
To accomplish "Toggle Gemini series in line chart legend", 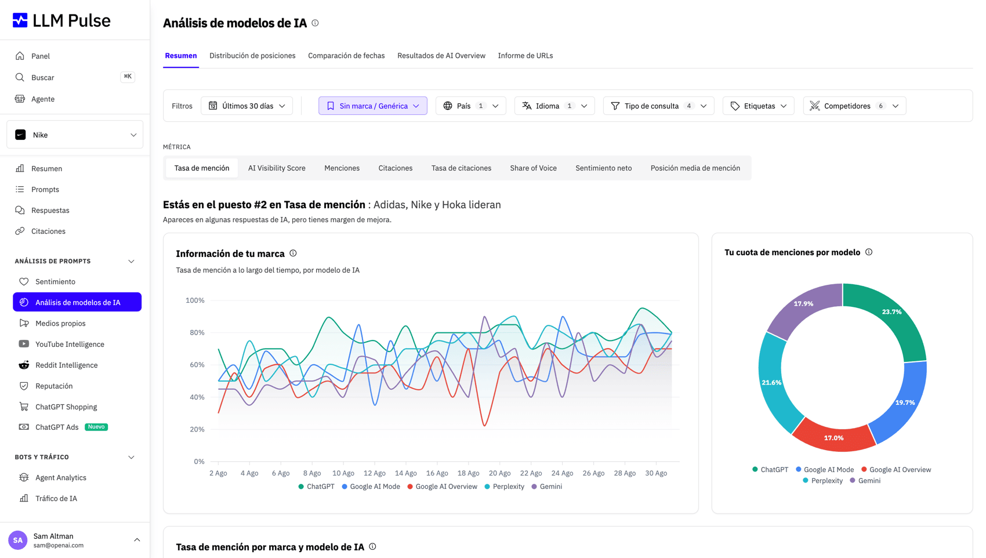I will 546,487.
